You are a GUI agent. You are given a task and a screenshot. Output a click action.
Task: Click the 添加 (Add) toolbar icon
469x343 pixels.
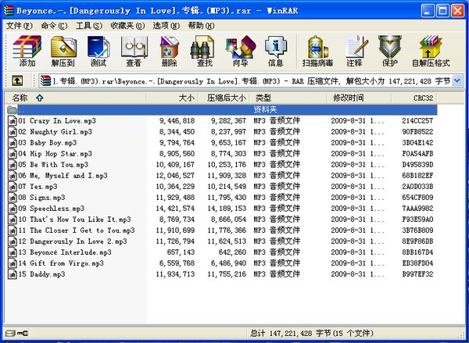[27, 51]
